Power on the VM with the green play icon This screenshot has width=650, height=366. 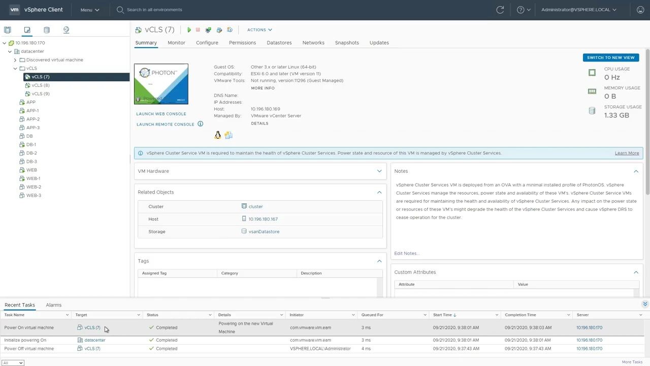point(189,29)
